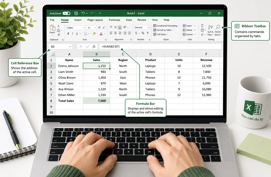Click the AutoSum sigma icon
Image resolution: width=271 pixels, height=177 pixels.
202,26
